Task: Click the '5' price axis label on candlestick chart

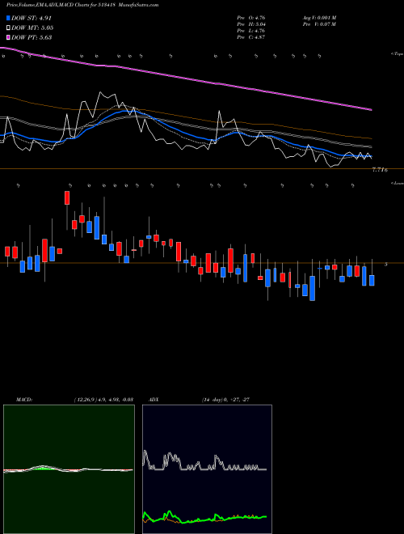Action: (x=385, y=264)
